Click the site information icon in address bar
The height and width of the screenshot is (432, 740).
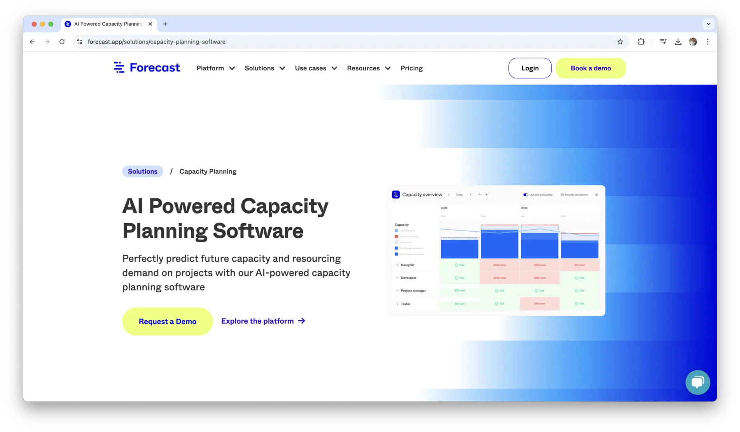point(80,42)
